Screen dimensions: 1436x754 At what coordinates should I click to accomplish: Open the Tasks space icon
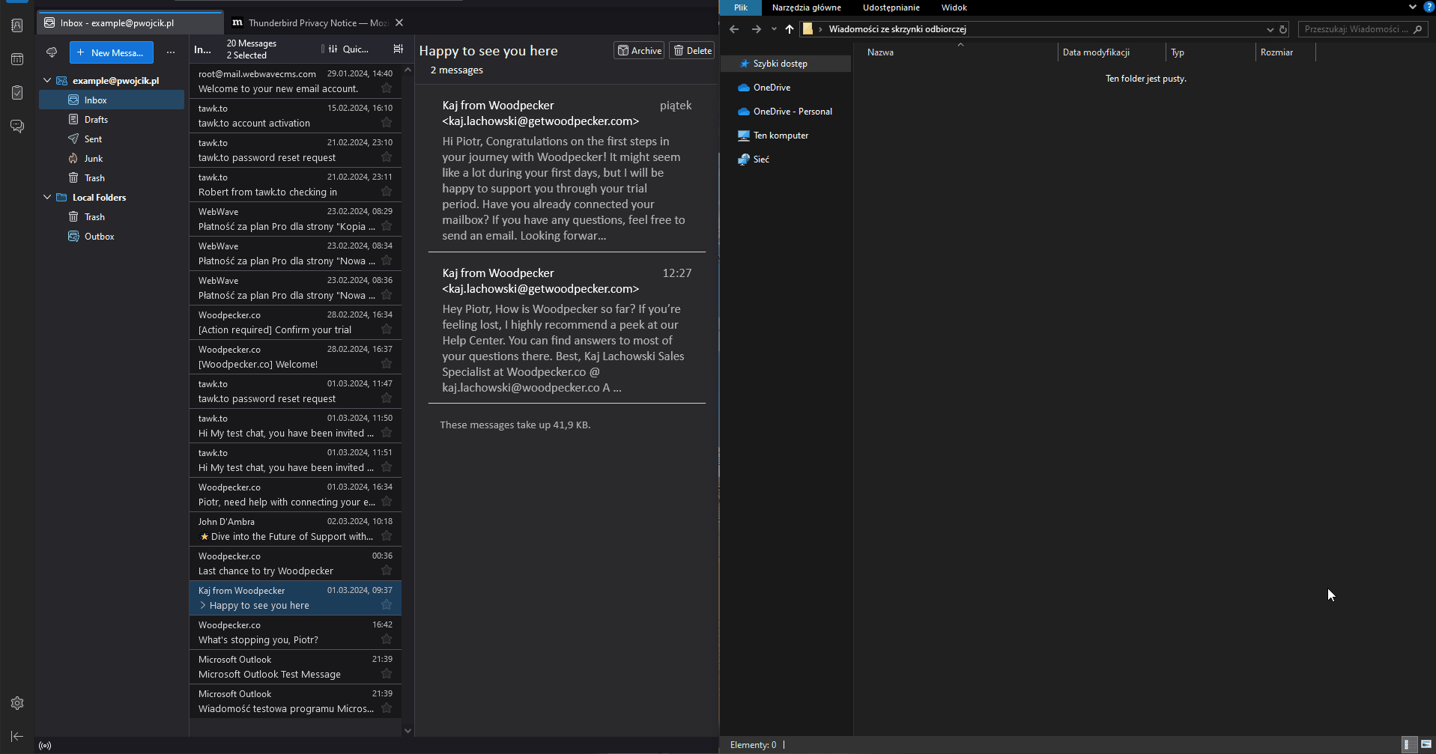(x=17, y=93)
